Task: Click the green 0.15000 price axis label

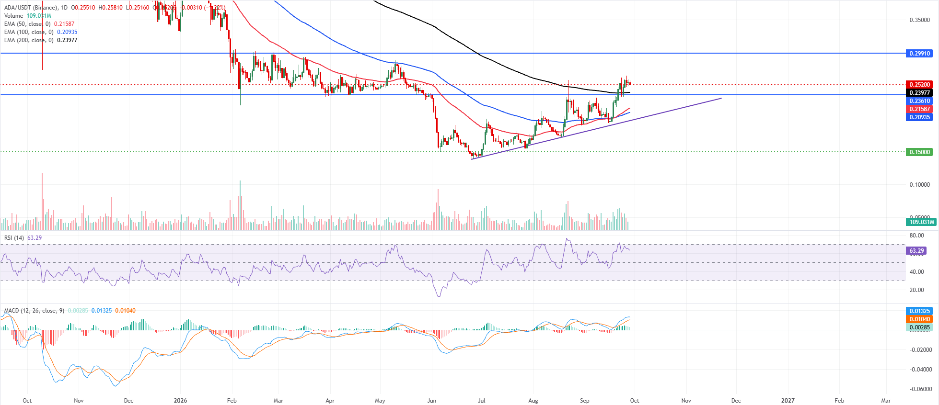Action: click(x=920, y=152)
